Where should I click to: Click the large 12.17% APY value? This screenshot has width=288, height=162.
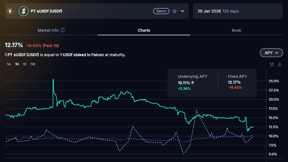coord(14,45)
